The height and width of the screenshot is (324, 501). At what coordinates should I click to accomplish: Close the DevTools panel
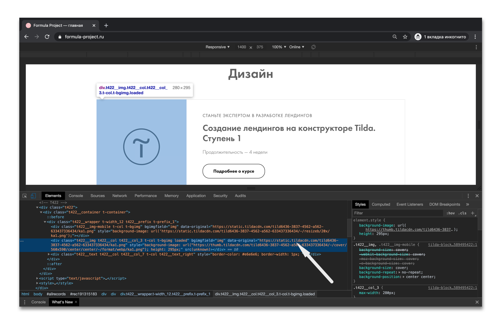(477, 196)
